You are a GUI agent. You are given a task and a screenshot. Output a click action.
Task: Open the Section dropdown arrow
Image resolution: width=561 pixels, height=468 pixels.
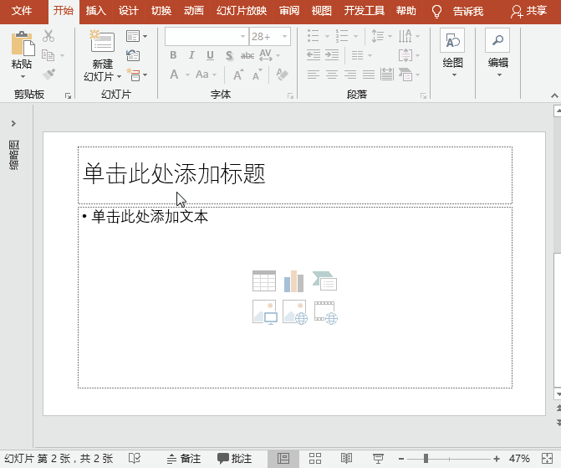click(145, 75)
